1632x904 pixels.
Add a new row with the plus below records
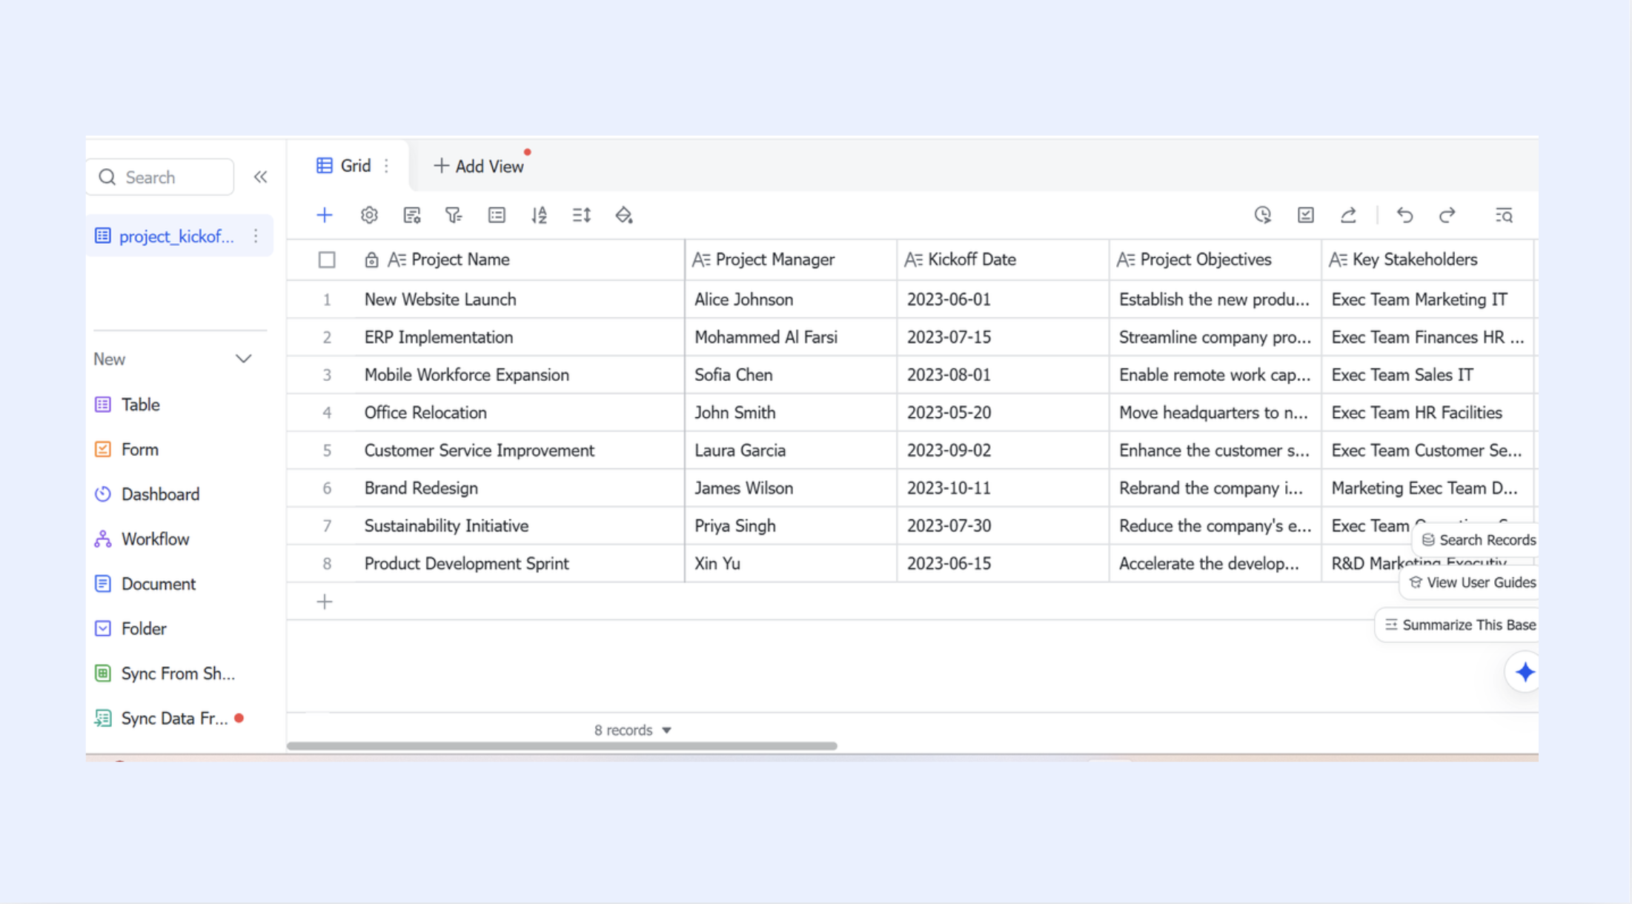tap(325, 602)
